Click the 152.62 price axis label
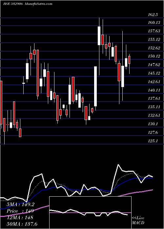Image resolution: width=164 pixels, height=229 pixels. 154,48
